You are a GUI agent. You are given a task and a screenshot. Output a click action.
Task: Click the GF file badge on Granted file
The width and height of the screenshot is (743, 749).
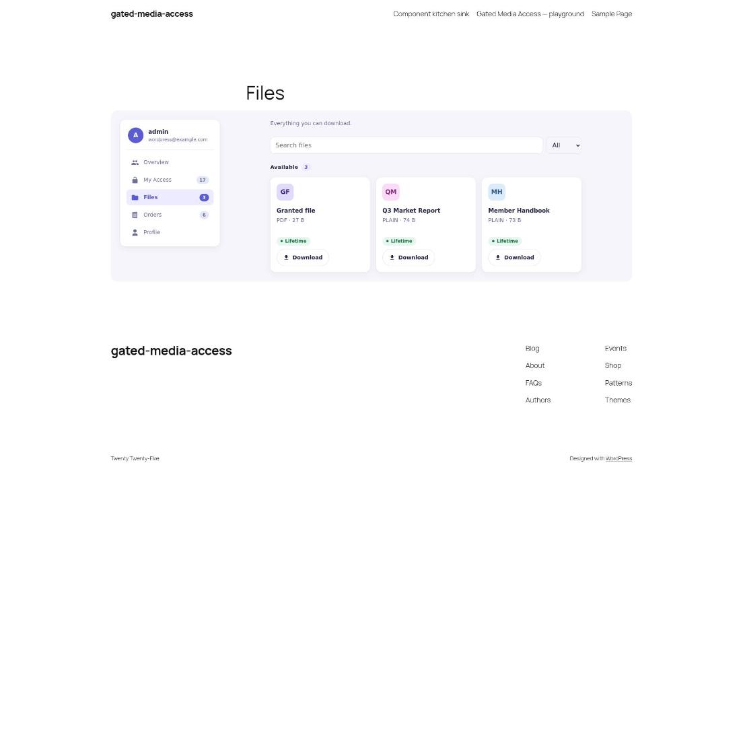click(x=285, y=192)
